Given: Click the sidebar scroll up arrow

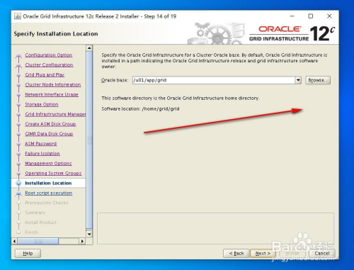Looking at the screenshot, I should (89, 48).
